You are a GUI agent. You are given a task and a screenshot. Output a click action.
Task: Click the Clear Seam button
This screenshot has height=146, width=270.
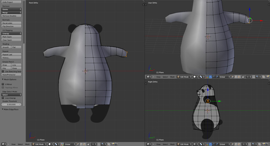pyautogui.click(x=12, y=40)
